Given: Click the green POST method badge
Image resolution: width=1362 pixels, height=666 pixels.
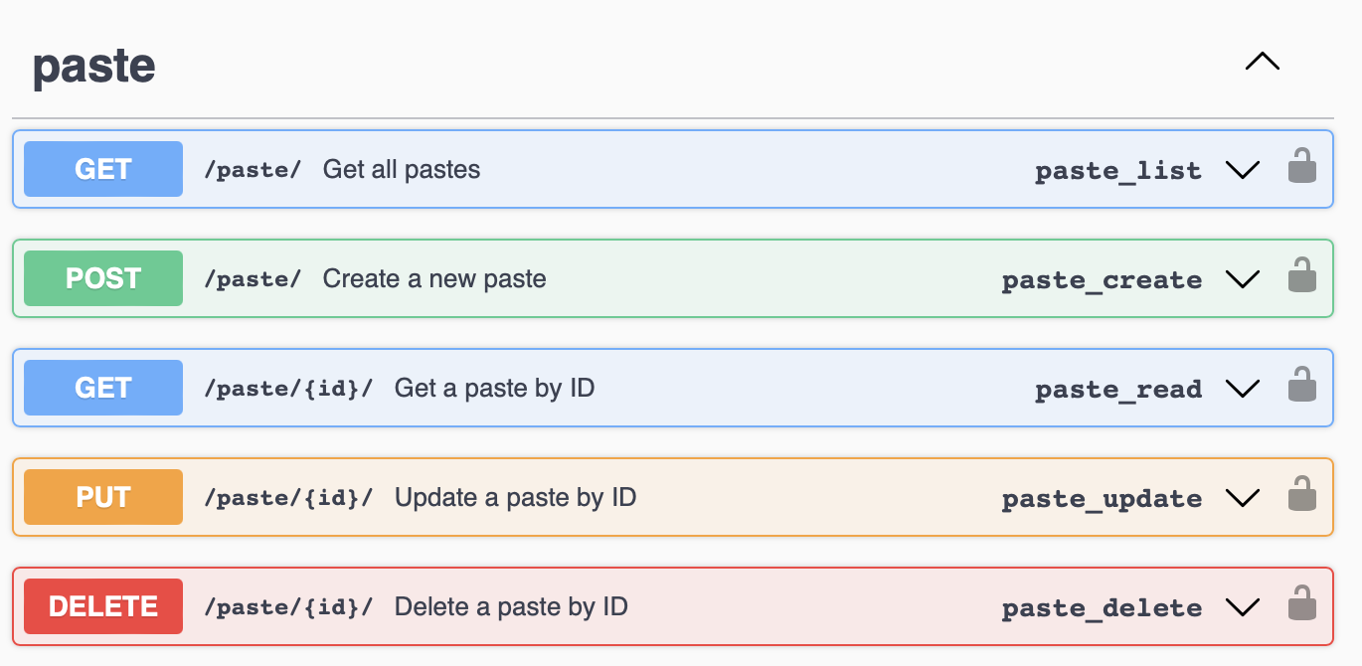Looking at the screenshot, I should 103,278.
